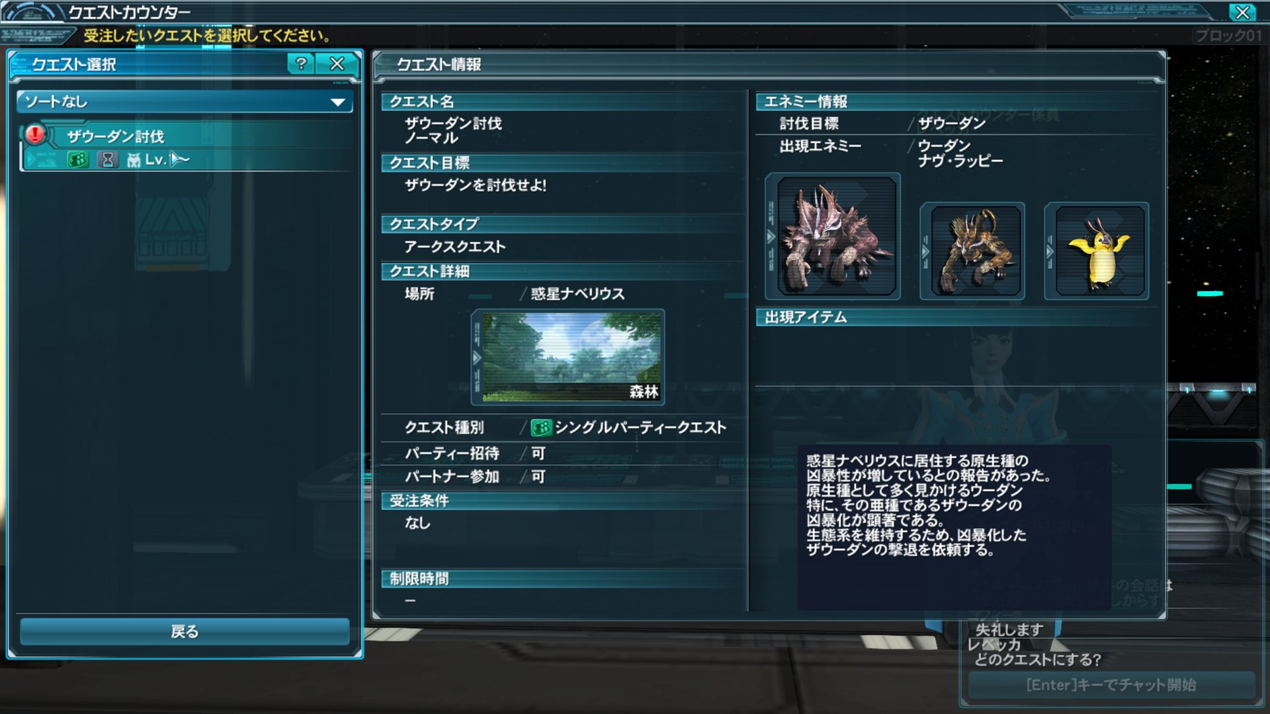Click the 戻る back button
This screenshot has height=714, width=1270.
185,631
